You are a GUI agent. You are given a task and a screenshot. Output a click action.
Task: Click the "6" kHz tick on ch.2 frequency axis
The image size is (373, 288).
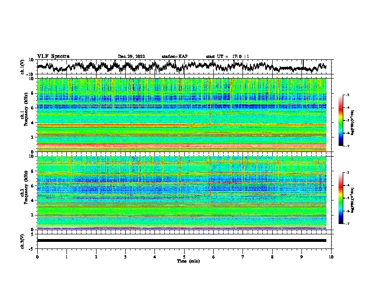(x=32, y=186)
